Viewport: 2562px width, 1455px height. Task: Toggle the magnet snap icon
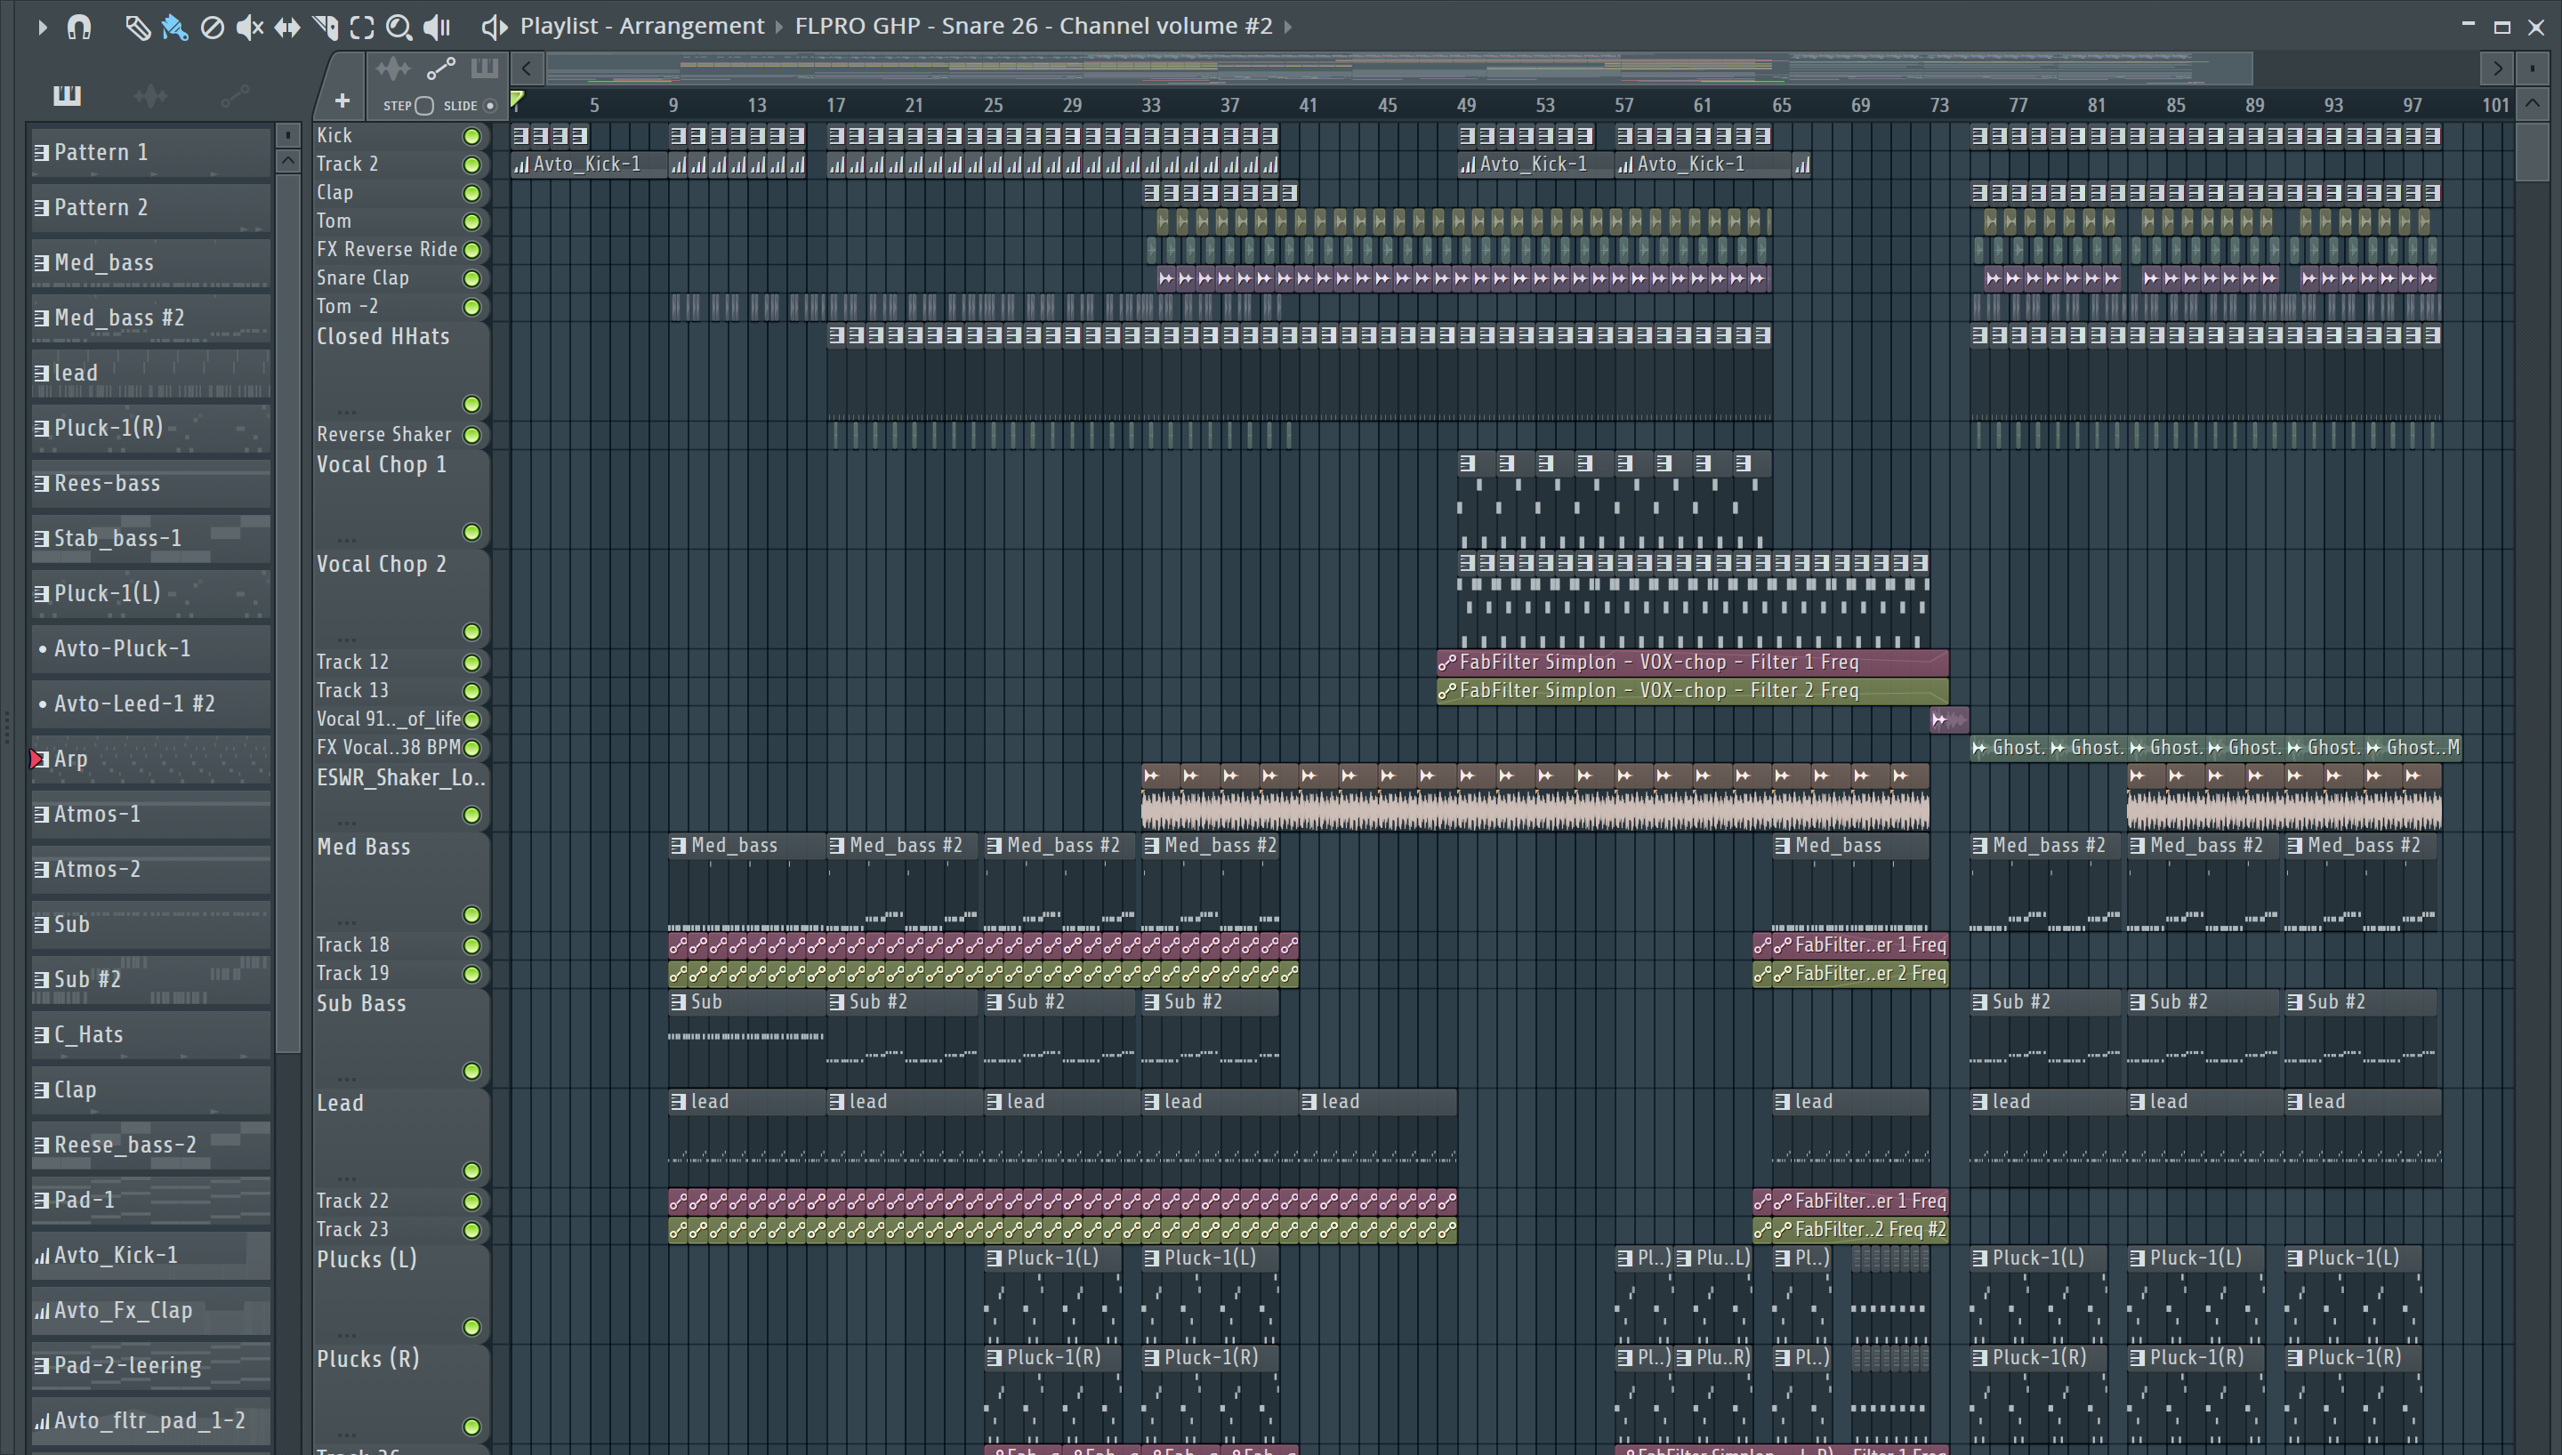point(79,27)
